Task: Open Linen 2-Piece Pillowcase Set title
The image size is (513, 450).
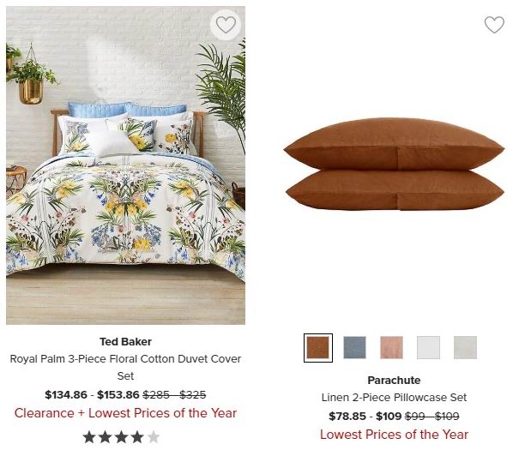Action: pos(394,398)
